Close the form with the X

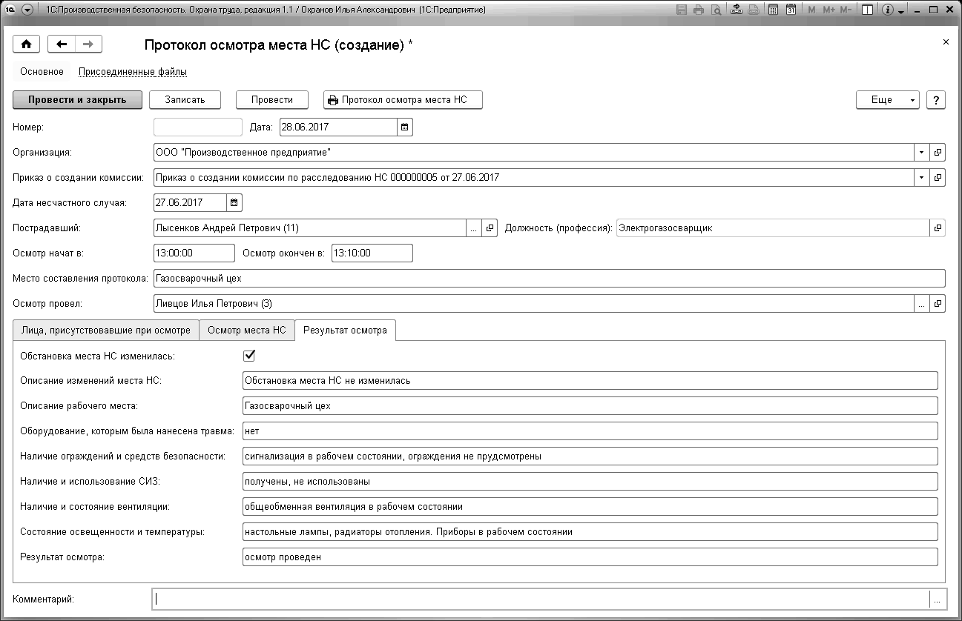click(946, 42)
